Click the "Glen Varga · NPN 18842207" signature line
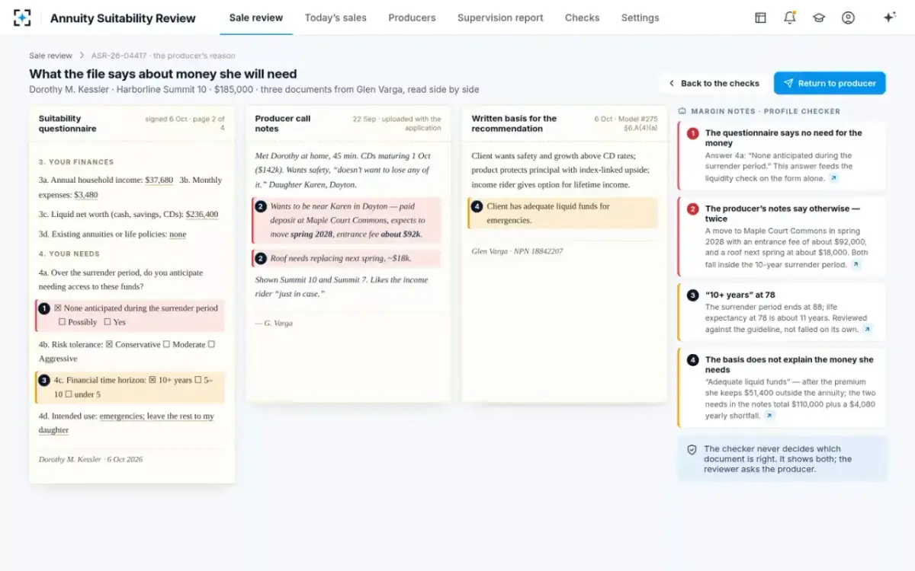Screen dimensions: 915x571 pyautogui.click(x=517, y=251)
